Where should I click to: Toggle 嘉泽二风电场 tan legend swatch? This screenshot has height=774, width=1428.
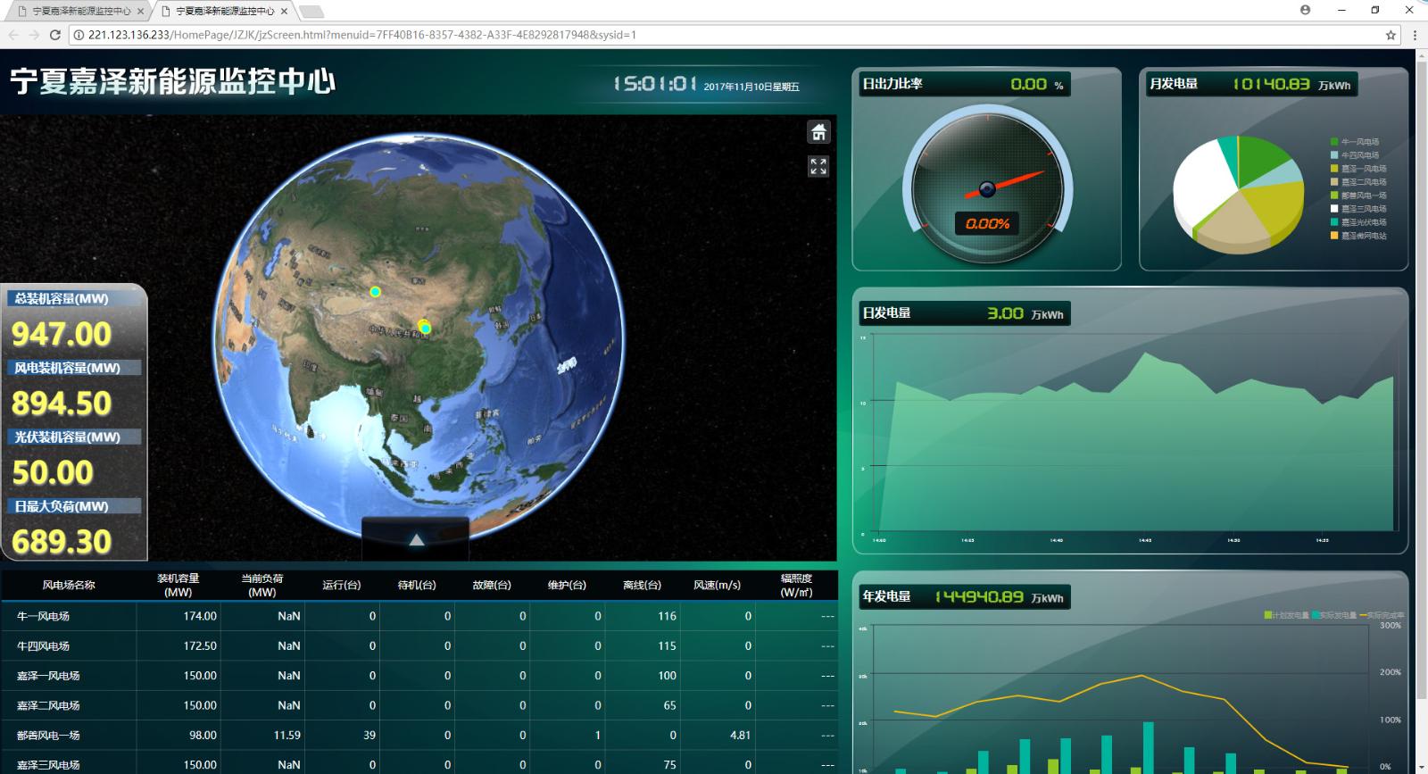tap(1334, 182)
